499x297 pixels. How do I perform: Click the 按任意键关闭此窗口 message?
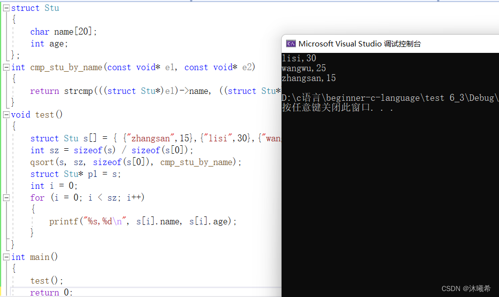point(337,108)
